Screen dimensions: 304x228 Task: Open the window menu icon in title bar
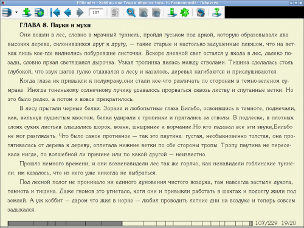pyautogui.click(x=3, y=3)
